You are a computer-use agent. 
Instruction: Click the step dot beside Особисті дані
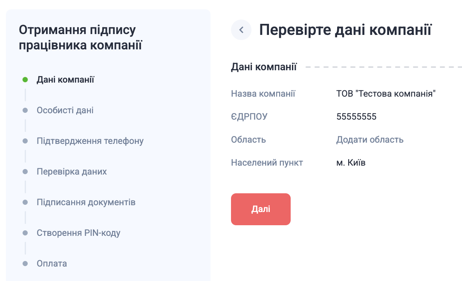[x=25, y=110]
